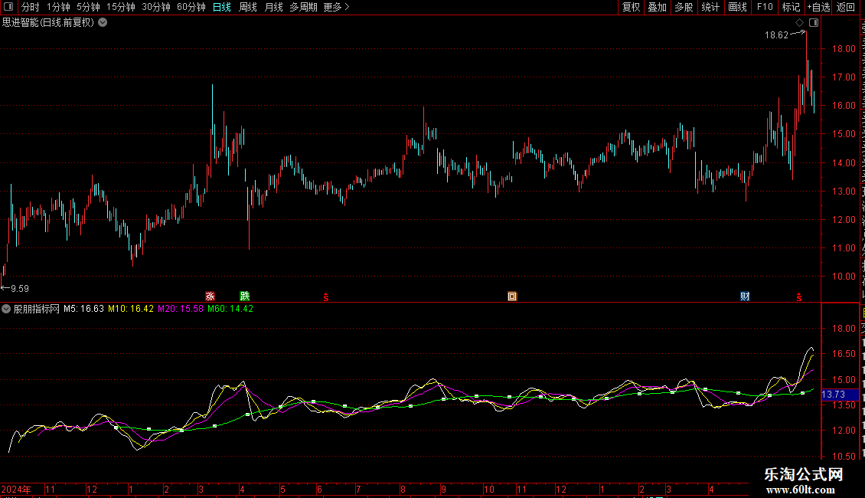Open 多周期 multi-period view
The width and height of the screenshot is (865, 498).
303,7
